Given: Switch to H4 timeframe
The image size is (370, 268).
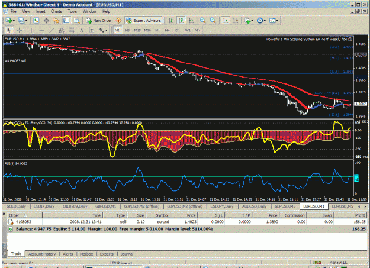Looking at the screenshot, I should 168,30.
